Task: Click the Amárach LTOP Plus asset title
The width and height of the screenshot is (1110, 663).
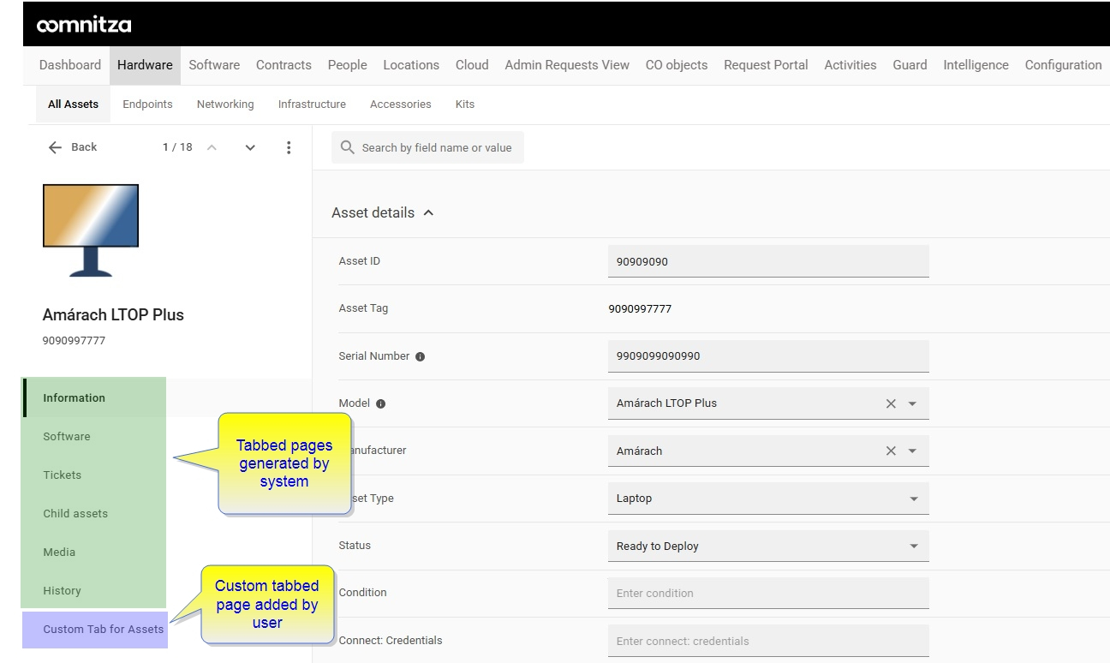Action: (x=113, y=314)
